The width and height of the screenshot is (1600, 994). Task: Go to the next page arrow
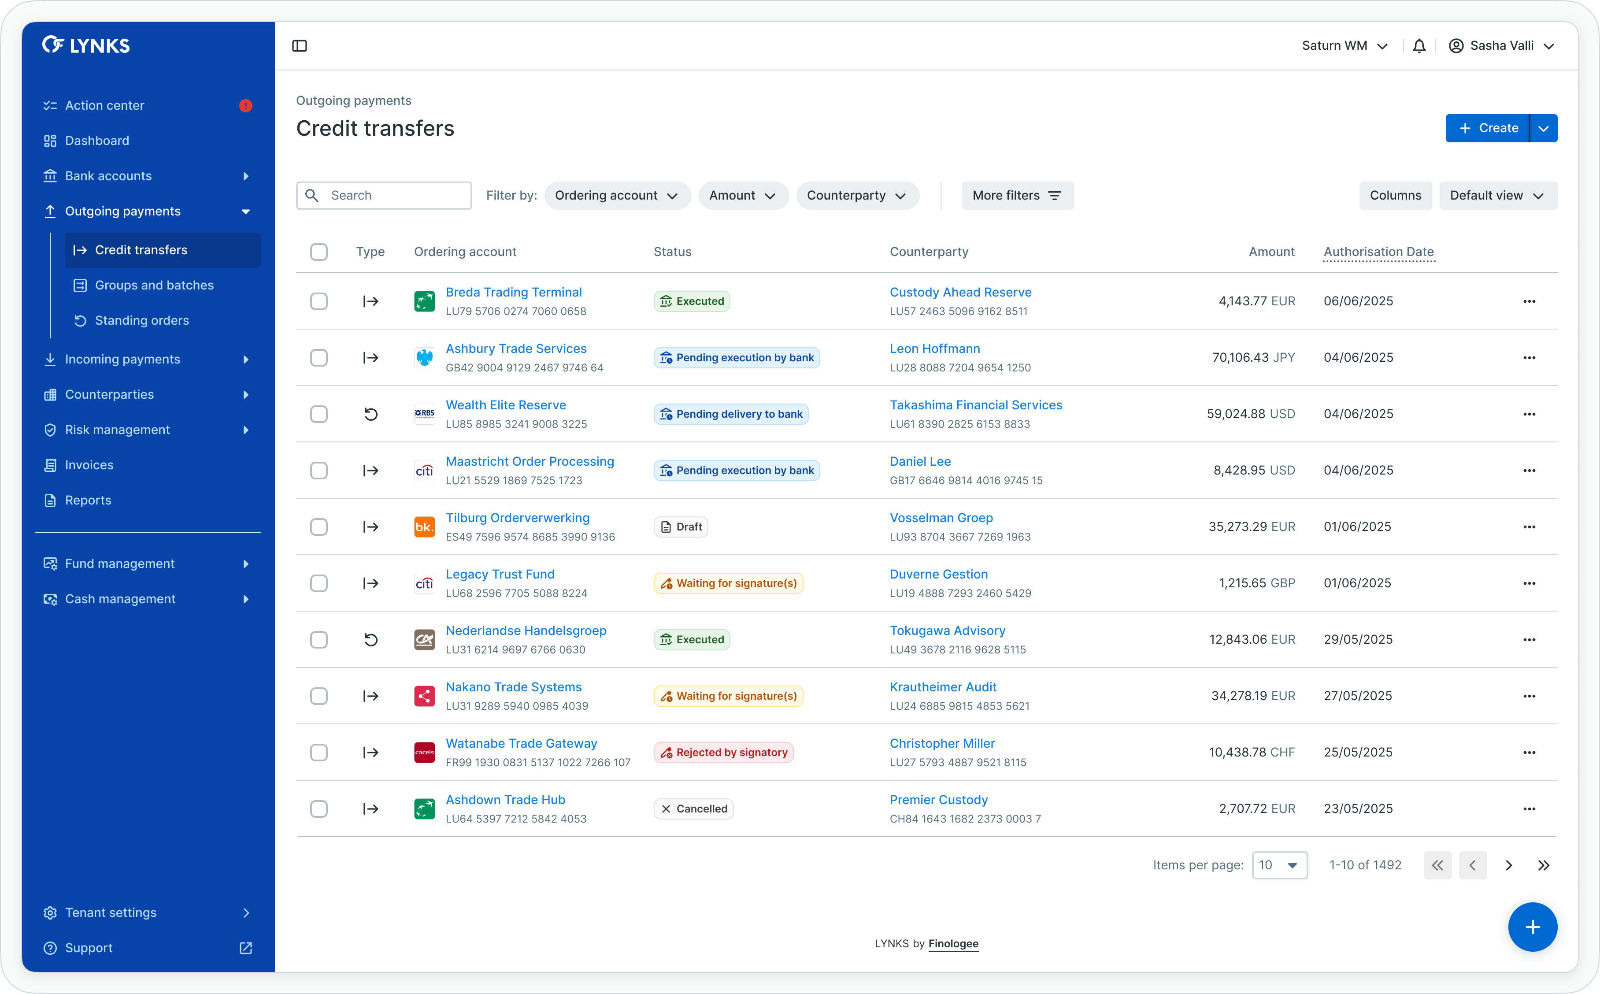click(1509, 865)
